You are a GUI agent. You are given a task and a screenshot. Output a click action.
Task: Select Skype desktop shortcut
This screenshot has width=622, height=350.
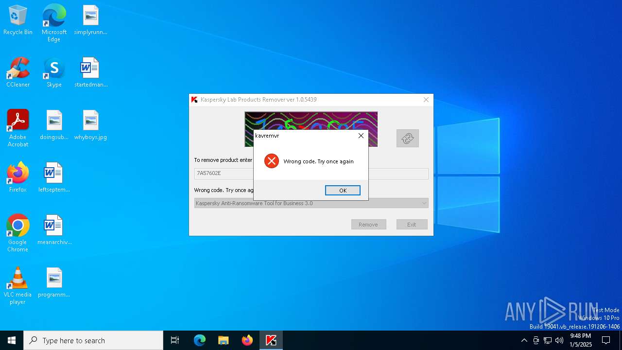click(x=54, y=73)
